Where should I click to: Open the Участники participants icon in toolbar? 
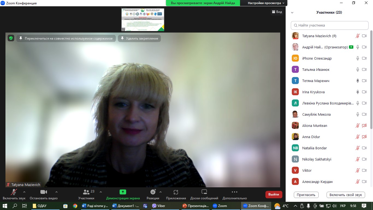tap(86, 192)
